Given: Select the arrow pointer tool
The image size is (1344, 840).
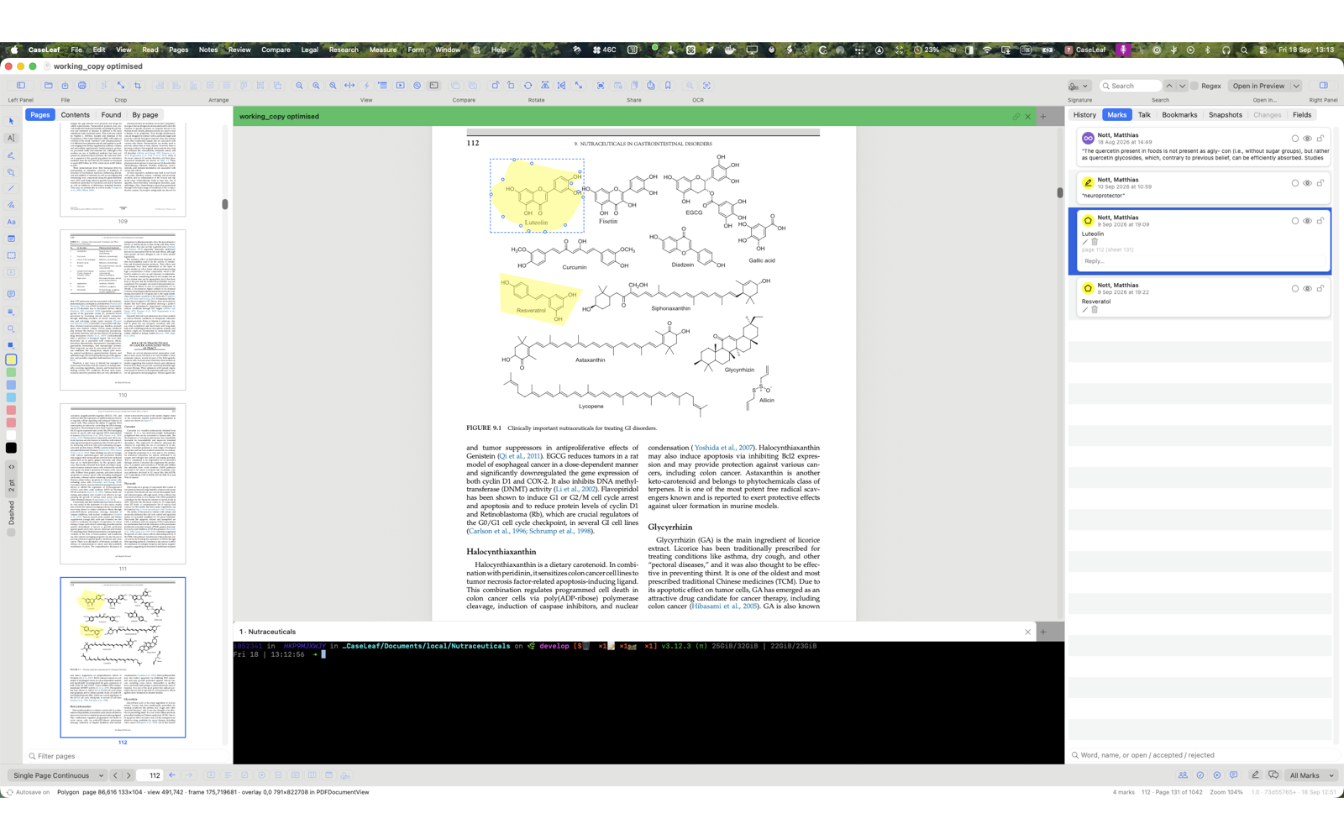Looking at the screenshot, I should click(x=11, y=121).
